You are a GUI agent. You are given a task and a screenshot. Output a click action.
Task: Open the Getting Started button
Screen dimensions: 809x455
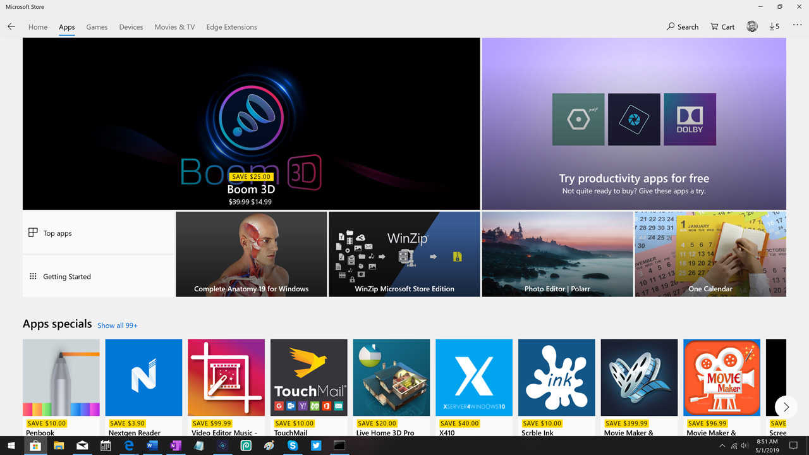98,277
